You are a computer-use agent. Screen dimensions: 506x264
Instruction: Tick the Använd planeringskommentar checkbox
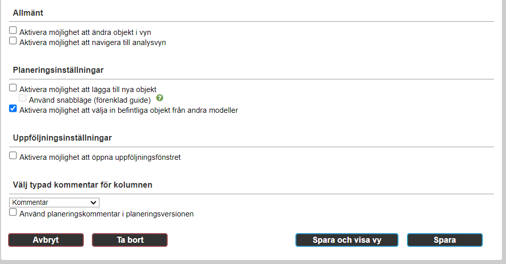13,212
